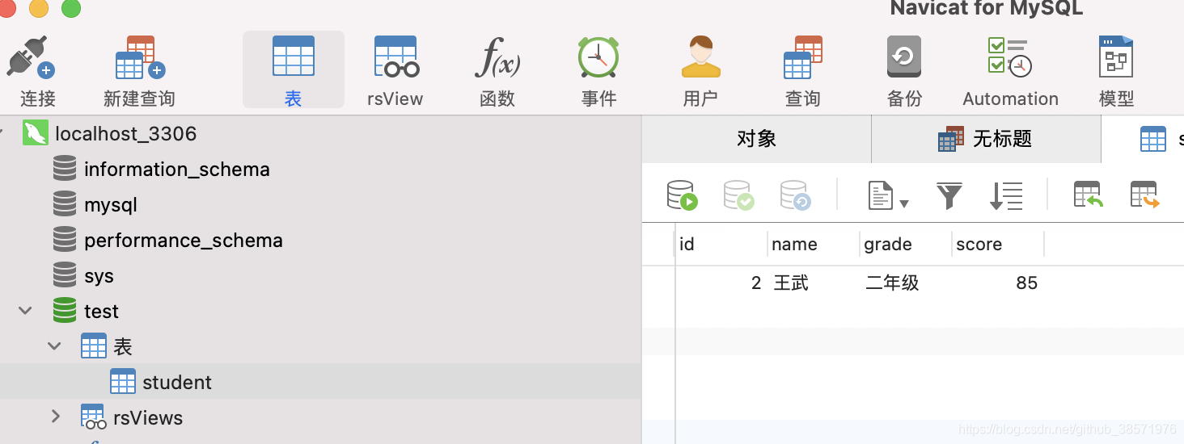Switch to the 对象 tab
The width and height of the screenshot is (1184, 444).
(x=756, y=139)
